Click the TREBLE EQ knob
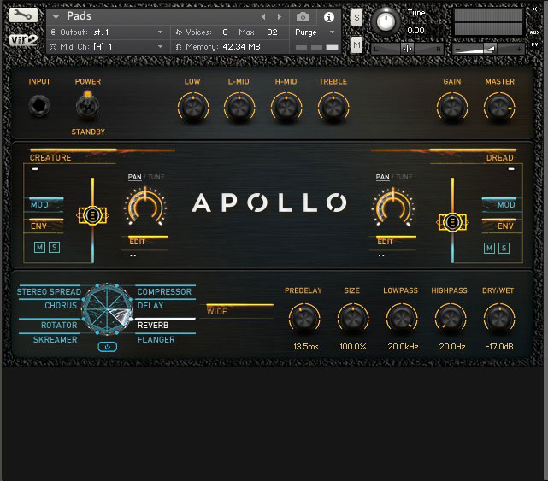Screen dimensions: 548x481 [x=333, y=108]
